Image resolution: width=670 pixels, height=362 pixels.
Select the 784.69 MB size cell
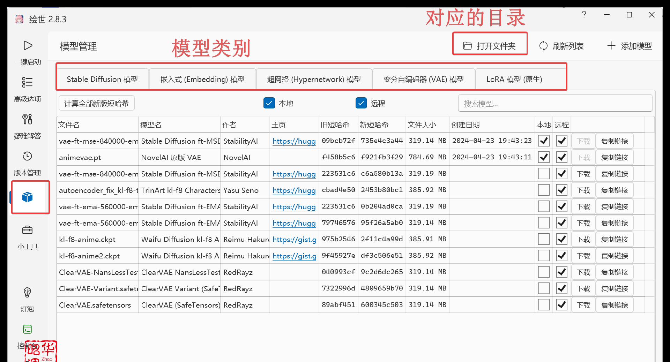click(x=427, y=157)
